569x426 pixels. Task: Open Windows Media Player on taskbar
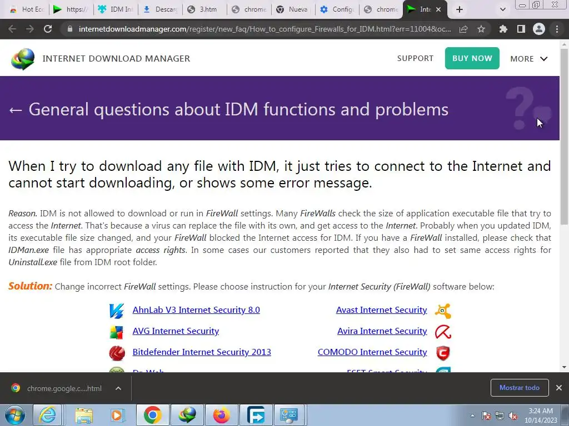(x=117, y=415)
